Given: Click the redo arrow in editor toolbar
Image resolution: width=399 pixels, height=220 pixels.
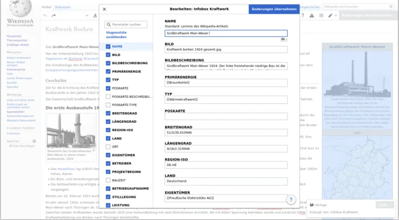Looking at the screenshot, I should (54, 15).
